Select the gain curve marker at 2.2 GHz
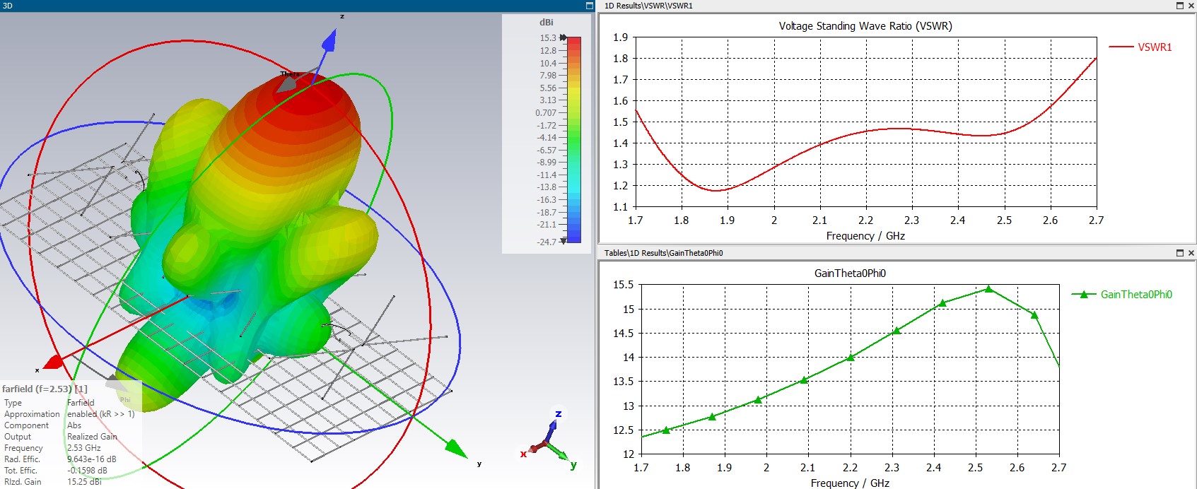 (851, 358)
